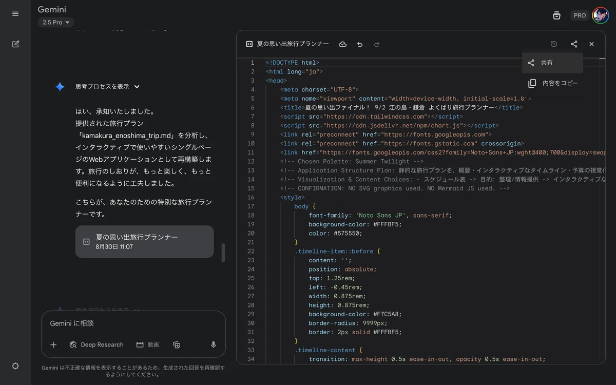Choose 共有 from the share menu
616x385 pixels.
(x=552, y=63)
